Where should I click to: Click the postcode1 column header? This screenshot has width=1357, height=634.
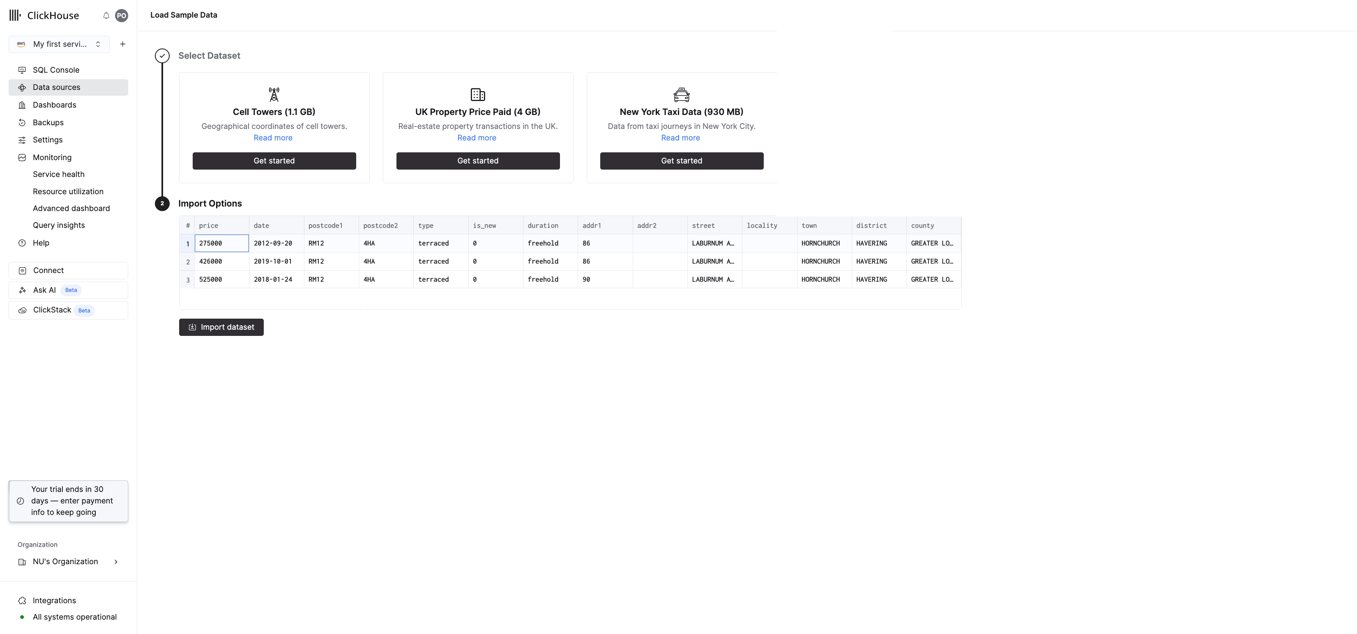click(x=332, y=225)
